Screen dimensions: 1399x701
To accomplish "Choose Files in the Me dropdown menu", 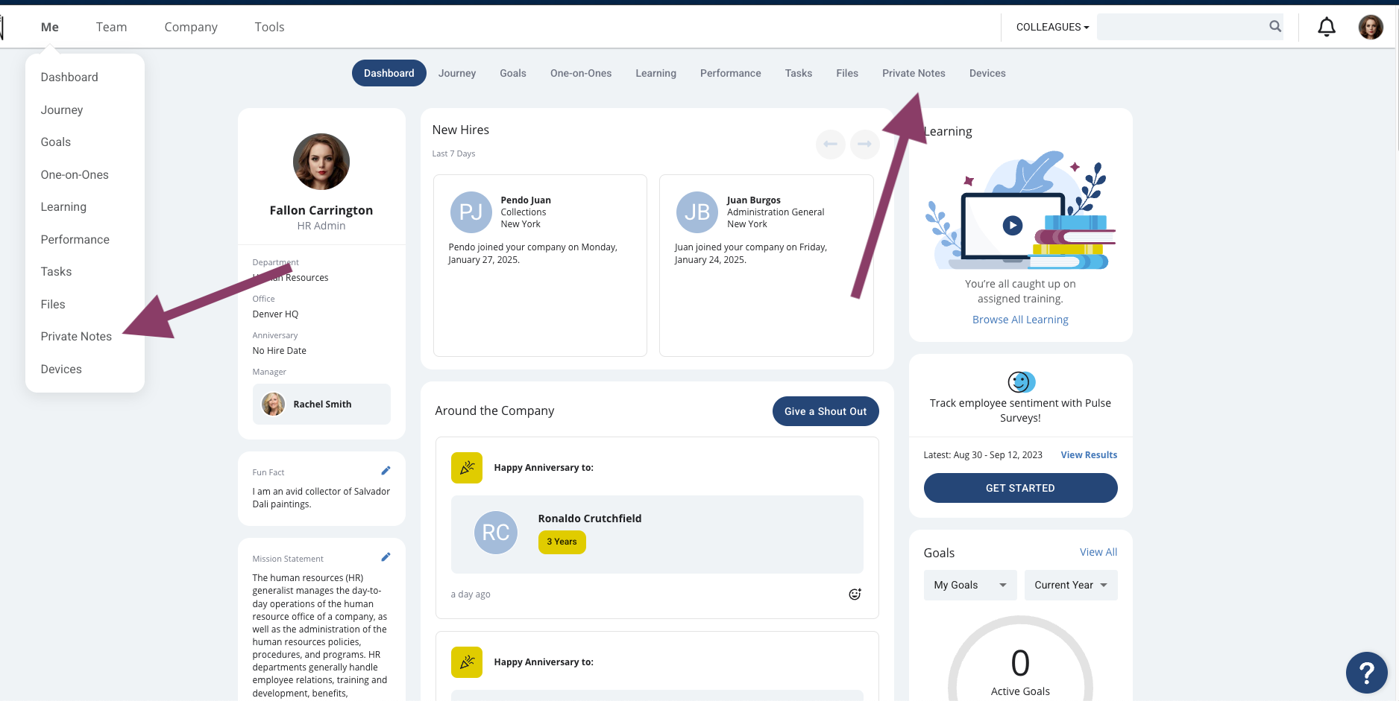I will [x=53, y=305].
